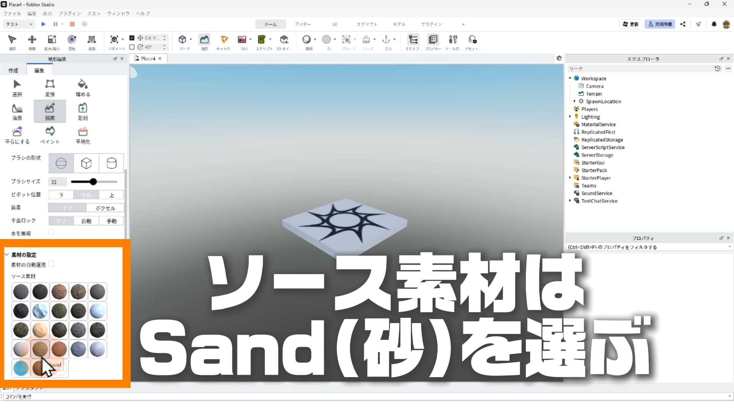Select the 彫刻 (Sculpt) terrain tool
This screenshot has width=734, height=413.
click(83, 111)
